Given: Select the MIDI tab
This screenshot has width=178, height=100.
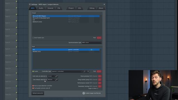Looking at the screenshot, I should [x=33, y=8].
